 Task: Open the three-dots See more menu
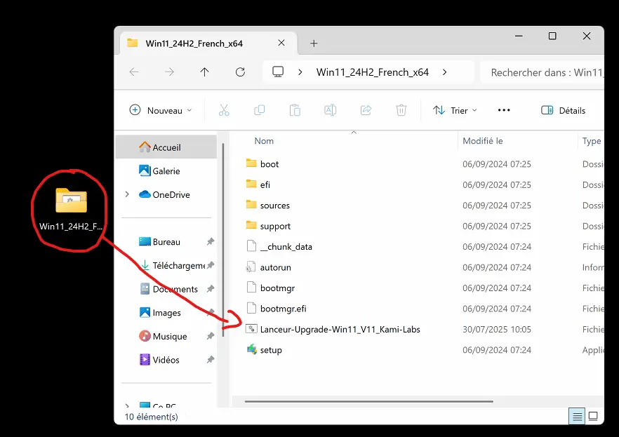click(x=504, y=110)
